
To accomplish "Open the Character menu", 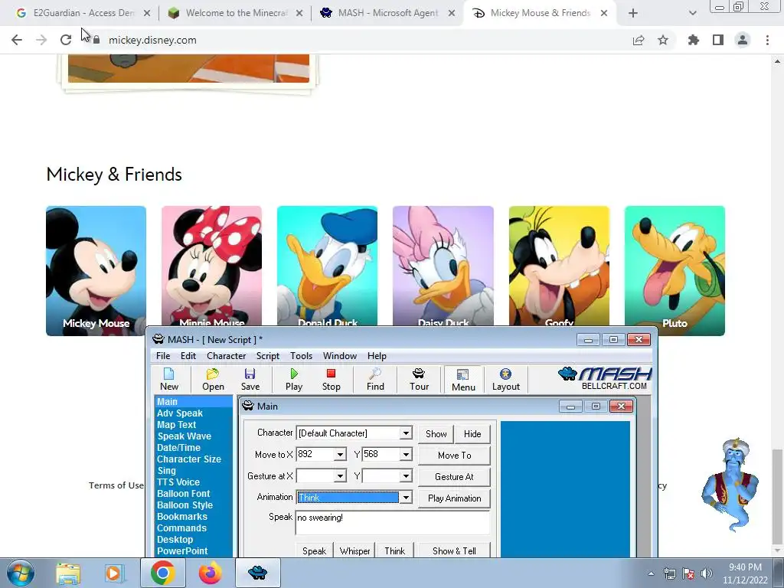I will point(226,355).
